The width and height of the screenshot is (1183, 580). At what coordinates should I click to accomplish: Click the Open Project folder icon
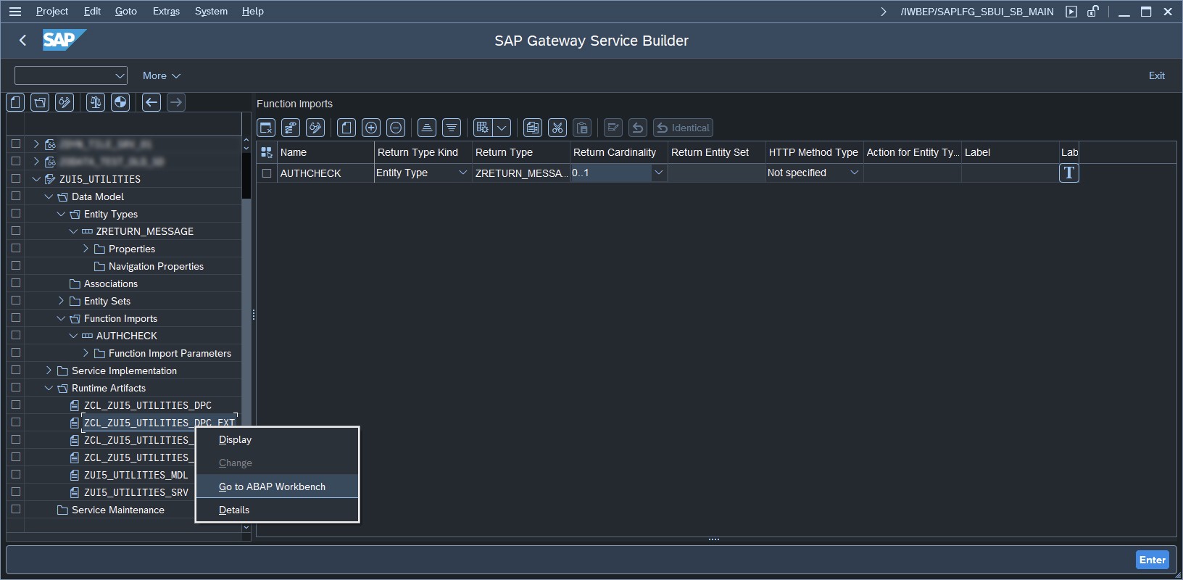click(40, 102)
